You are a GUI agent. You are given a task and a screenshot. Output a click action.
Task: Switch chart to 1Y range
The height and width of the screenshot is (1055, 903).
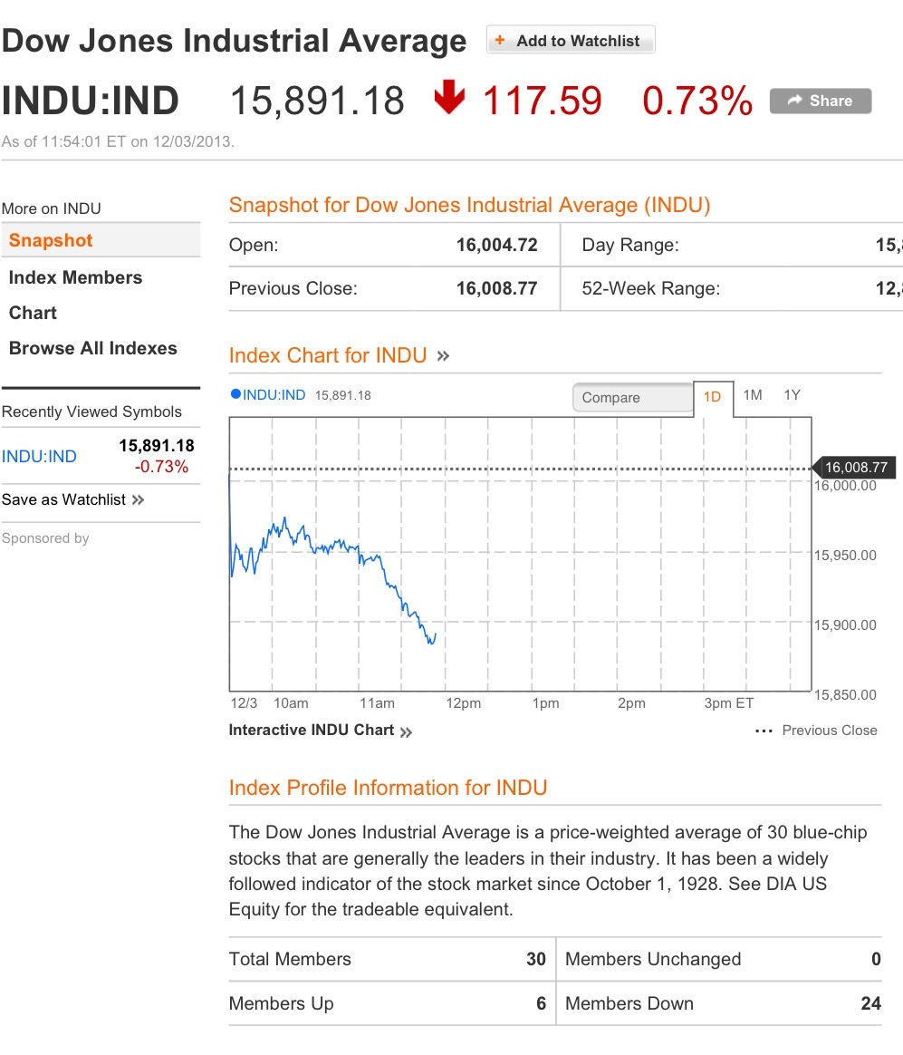(793, 395)
